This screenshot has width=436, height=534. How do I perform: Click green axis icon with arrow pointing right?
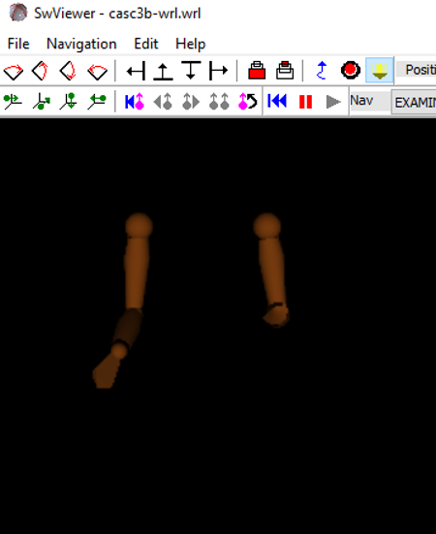(x=13, y=102)
